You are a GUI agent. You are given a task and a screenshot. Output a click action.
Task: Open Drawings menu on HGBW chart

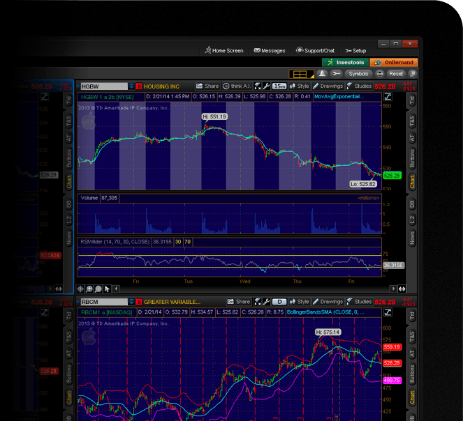[x=328, y=86]
